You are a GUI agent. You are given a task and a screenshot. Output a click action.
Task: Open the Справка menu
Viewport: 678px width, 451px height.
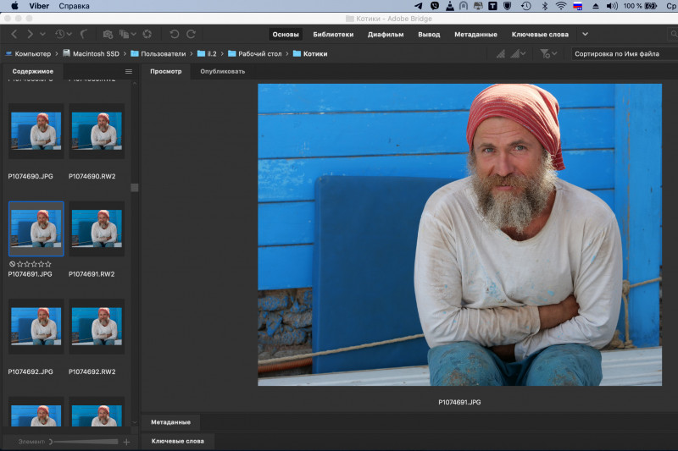[x=74, y=6]
